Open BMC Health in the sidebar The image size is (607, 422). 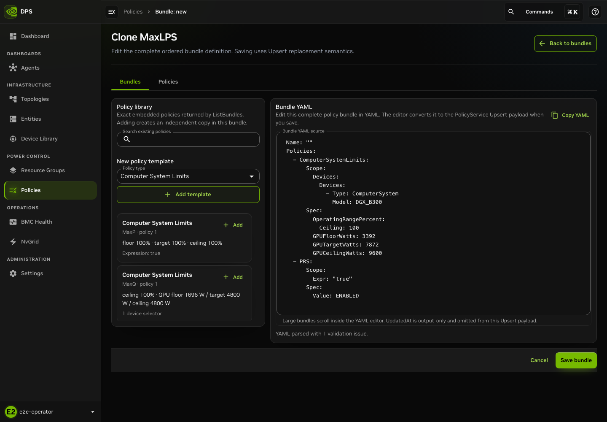click(x=51, y=222)
